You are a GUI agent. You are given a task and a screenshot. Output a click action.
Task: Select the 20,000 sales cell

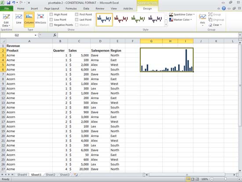[79, 169]
